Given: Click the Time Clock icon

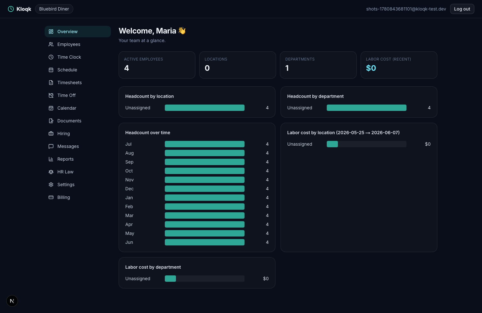Looking at the screenshot, I should coord(51,57).
